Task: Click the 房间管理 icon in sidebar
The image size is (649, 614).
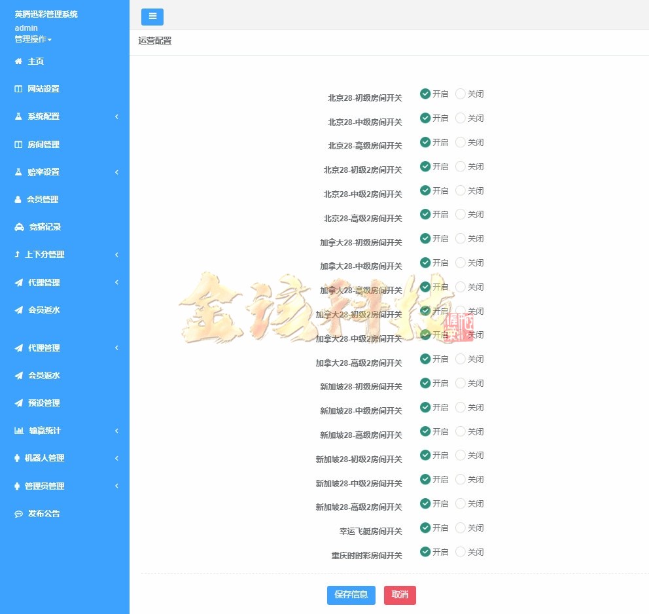Action: coord(18,144)
